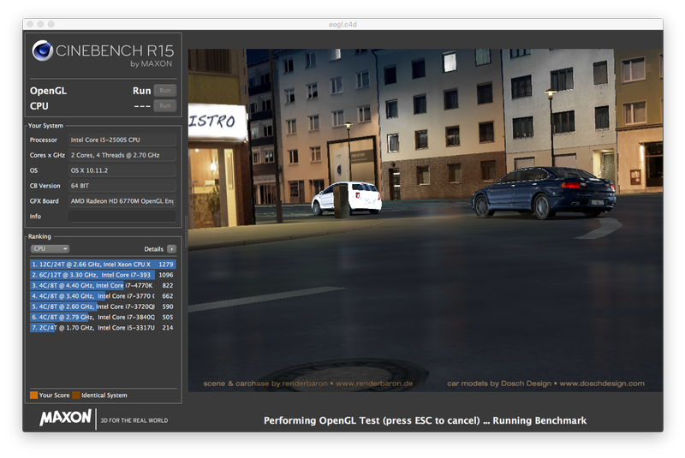Select the 6C/12T 3.30 GHz ranking row
The width and height of the screenshot is (685, 458).
(102, 275)
